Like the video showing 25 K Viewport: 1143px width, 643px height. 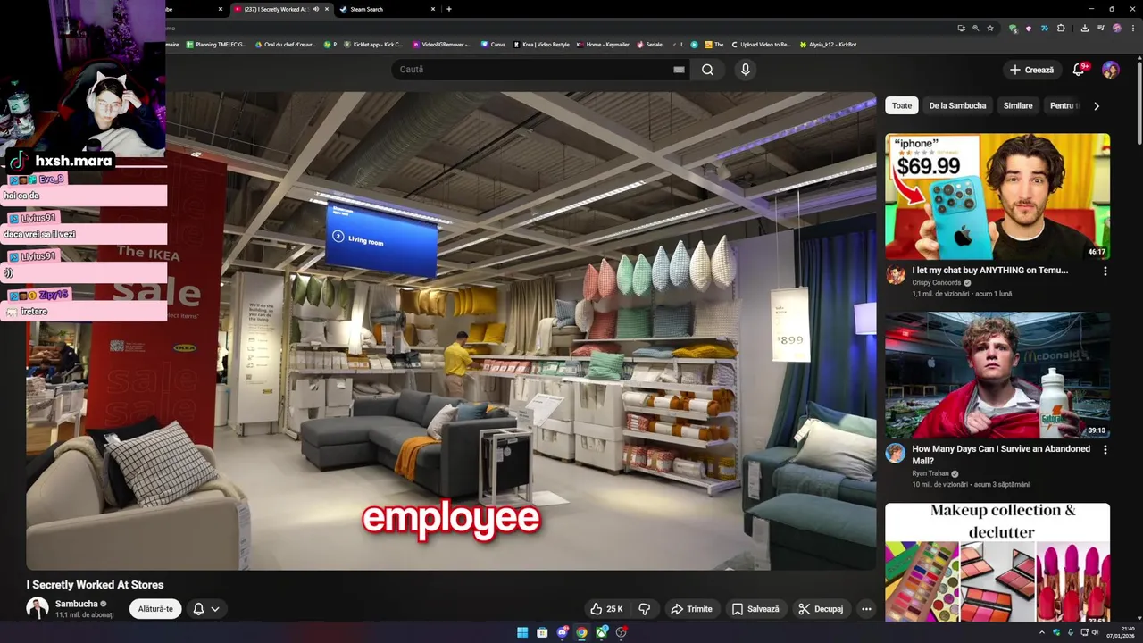pyautogui.click(x=606, y=609)
